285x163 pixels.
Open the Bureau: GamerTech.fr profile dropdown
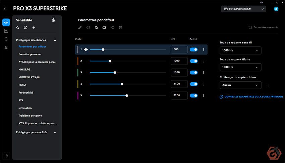point(243,9)
